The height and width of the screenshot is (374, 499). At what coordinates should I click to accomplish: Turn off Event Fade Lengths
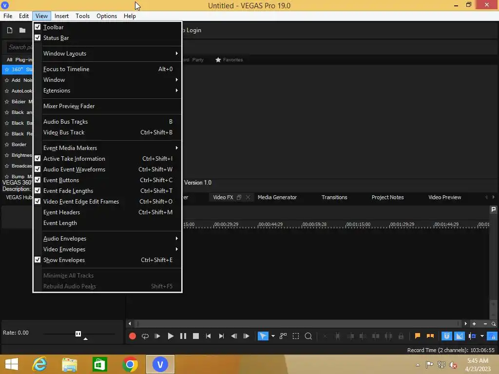(x=108, y=191)
